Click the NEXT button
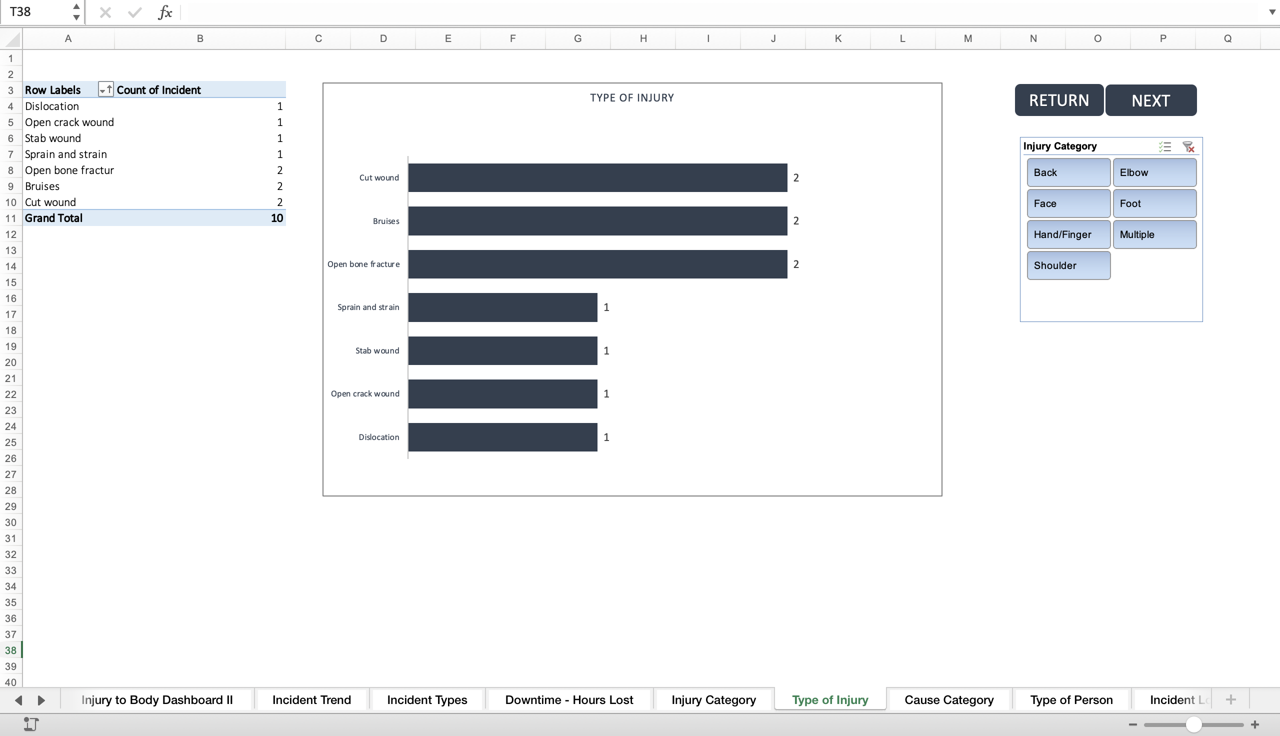Viewport: 1280px width, 736px height. click(x=1150, y=100)
